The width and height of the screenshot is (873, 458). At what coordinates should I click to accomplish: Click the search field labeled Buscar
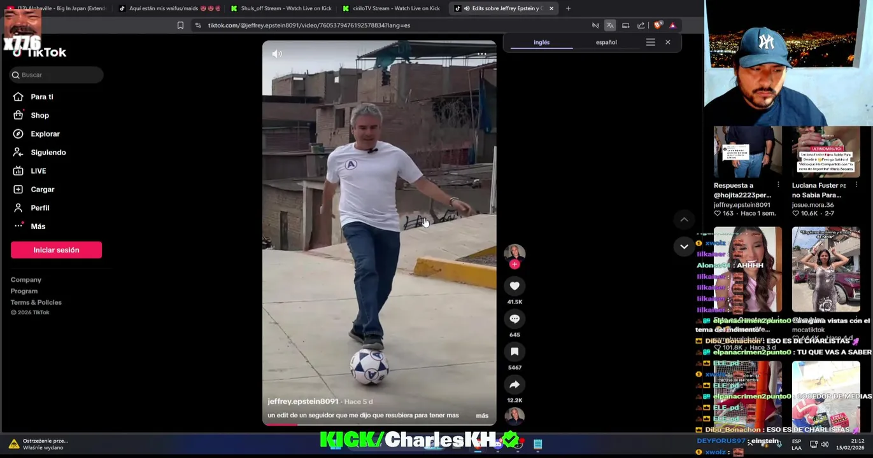(x=57, y=75)
